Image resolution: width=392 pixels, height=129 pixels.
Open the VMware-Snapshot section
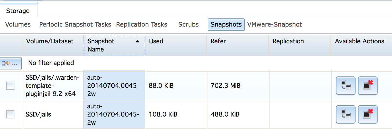point(274,24)
